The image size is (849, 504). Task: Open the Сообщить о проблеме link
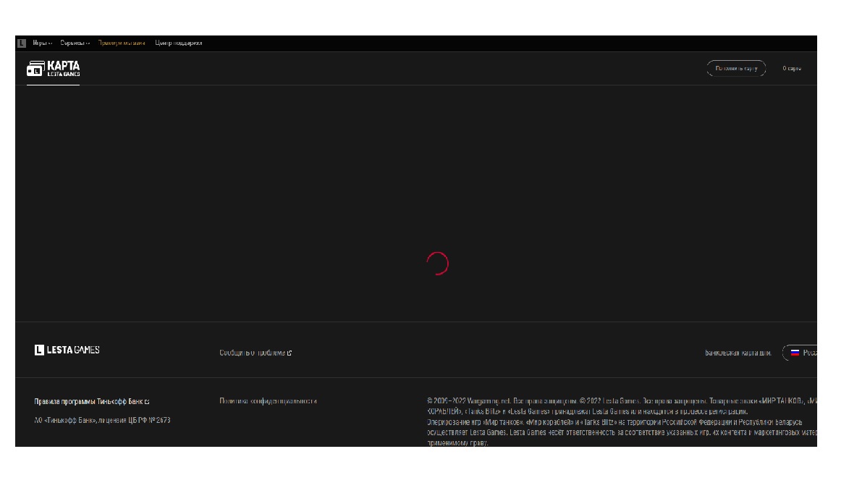[x=255, y=353]
